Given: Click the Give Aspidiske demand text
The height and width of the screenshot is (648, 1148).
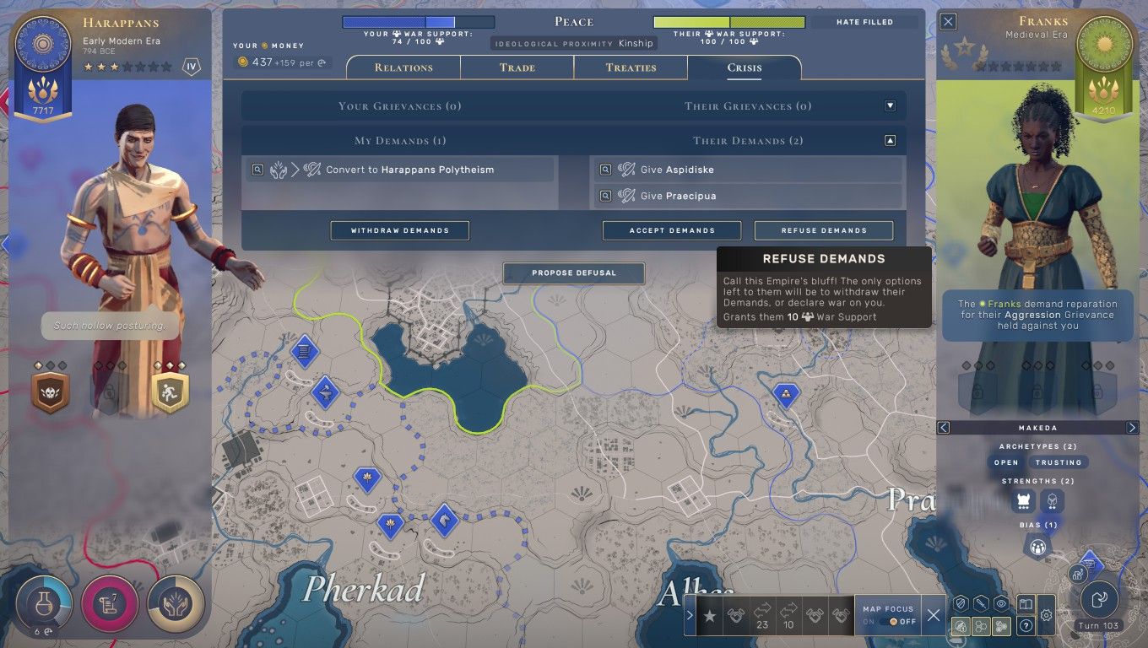Looking at the screenshot, I should click(x=677, y=170).
